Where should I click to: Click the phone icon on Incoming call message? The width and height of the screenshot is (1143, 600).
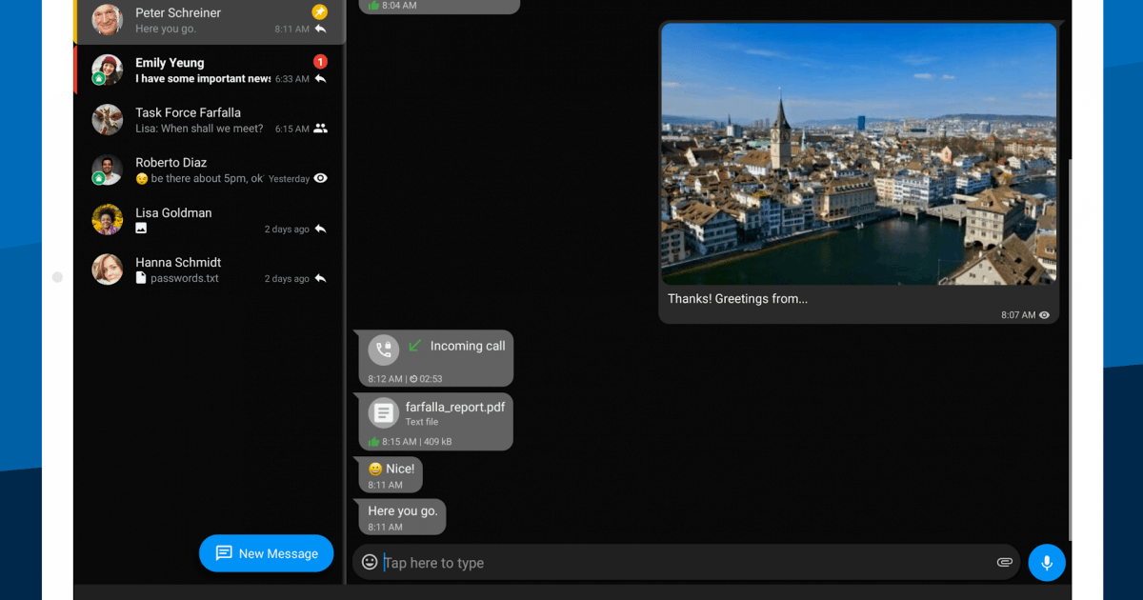384,350
